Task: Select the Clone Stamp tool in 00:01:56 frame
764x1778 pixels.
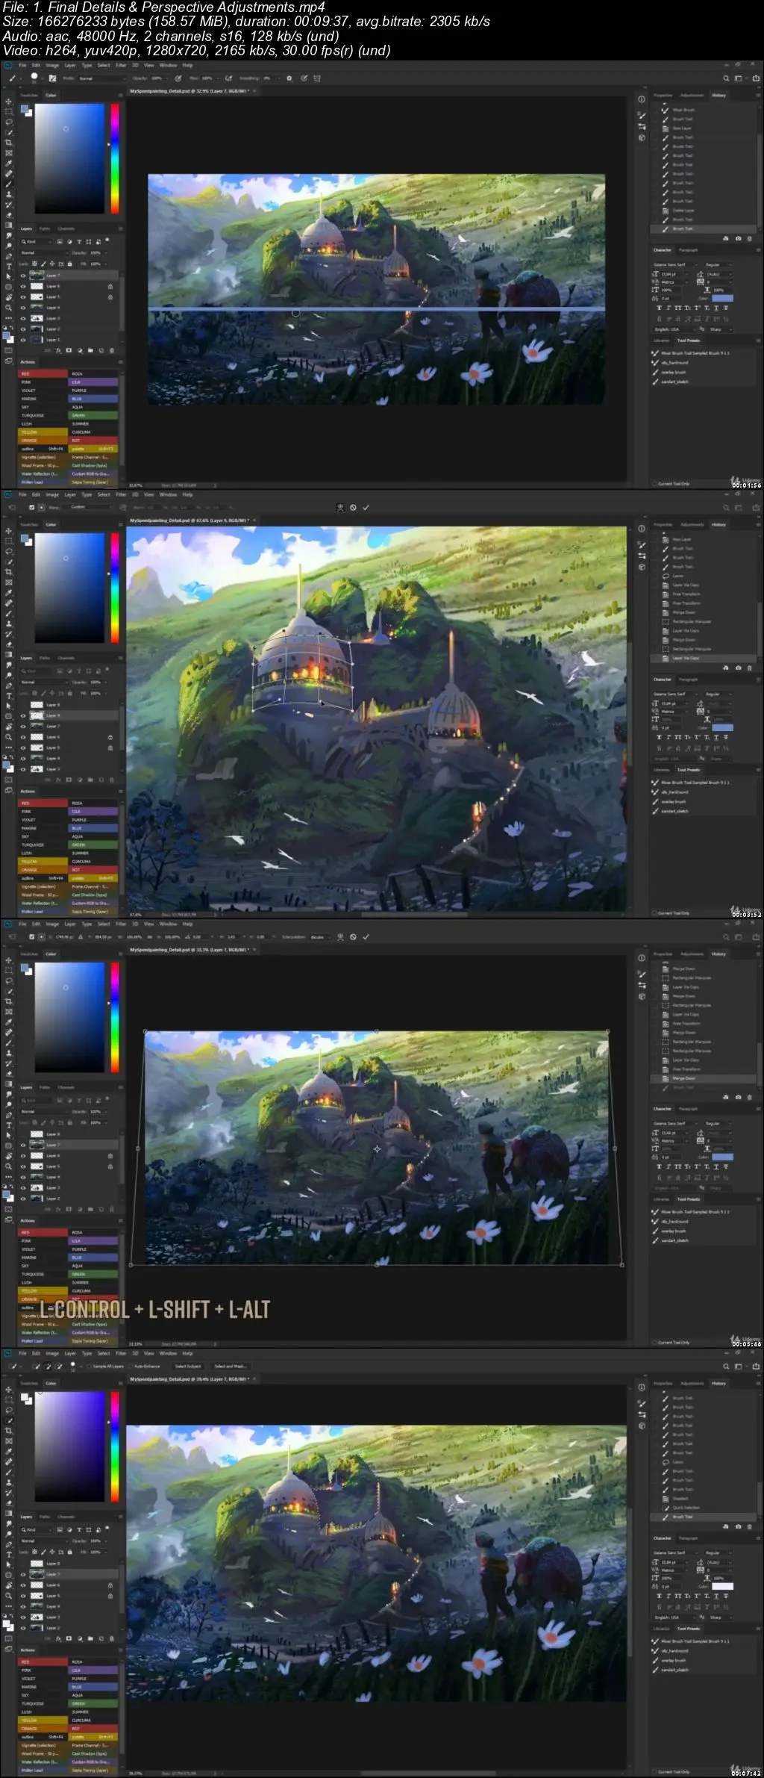Action: pos(8,194)
